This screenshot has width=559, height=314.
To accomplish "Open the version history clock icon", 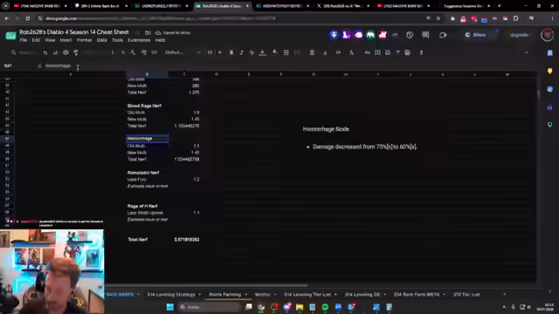I will pos(410,35).
